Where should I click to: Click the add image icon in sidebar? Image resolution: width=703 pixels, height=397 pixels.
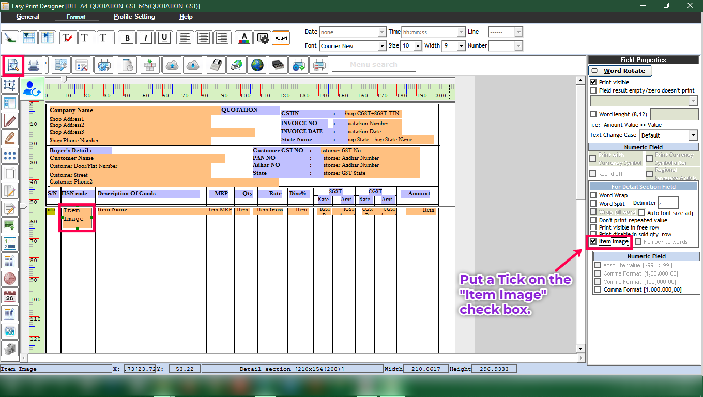coord(10,225)
